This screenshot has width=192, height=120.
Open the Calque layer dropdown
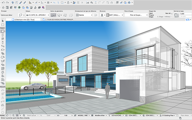click(37, 15)
